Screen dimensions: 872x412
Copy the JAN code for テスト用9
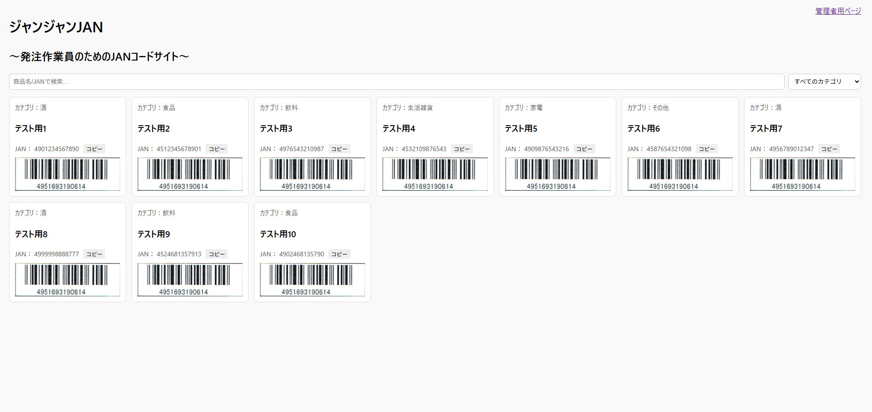(x=217, y=254)
